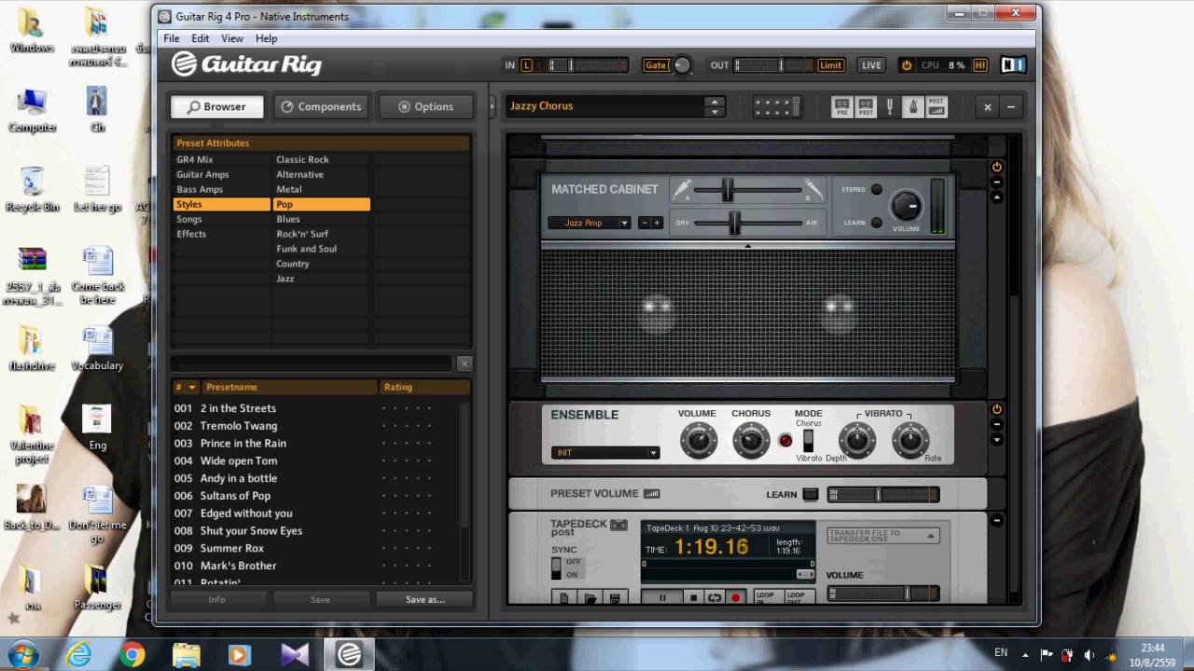Open the File menu
Screen dimensions: 1194x671
coord(172,38)
